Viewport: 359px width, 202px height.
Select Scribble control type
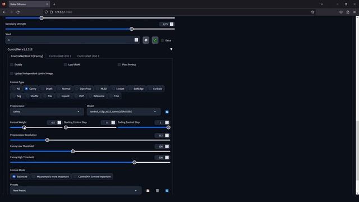[x=155, y=89]
